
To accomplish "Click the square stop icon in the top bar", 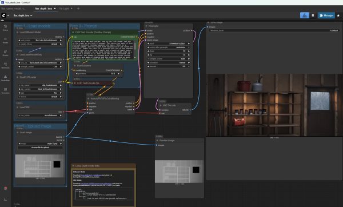I will pyautogui.click(x=313, y=15).
